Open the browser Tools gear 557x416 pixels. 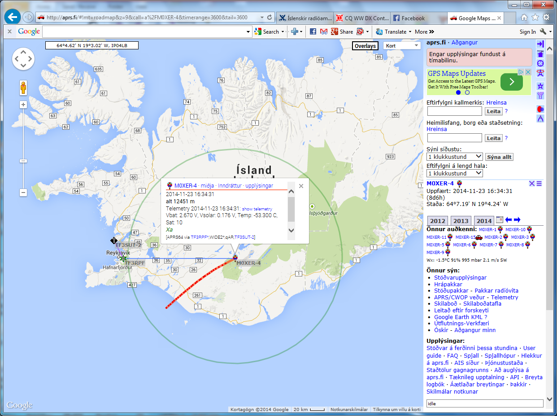tap(546, 18)
